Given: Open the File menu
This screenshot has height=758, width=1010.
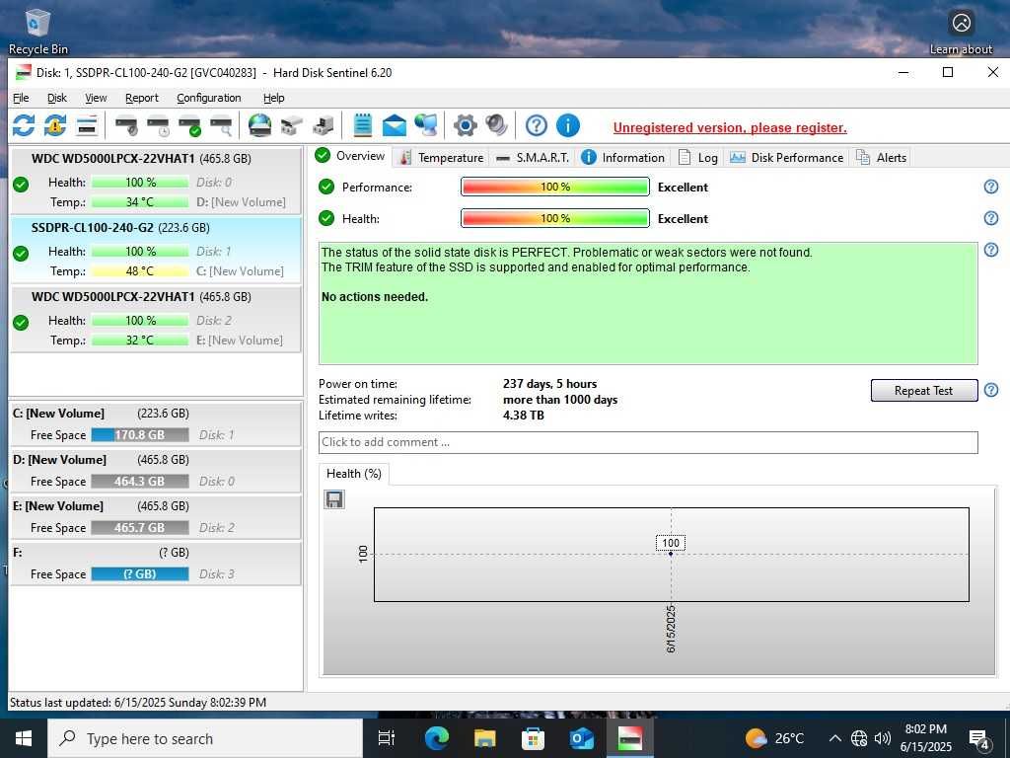Looking at the screenshot, I should [22, 98].
